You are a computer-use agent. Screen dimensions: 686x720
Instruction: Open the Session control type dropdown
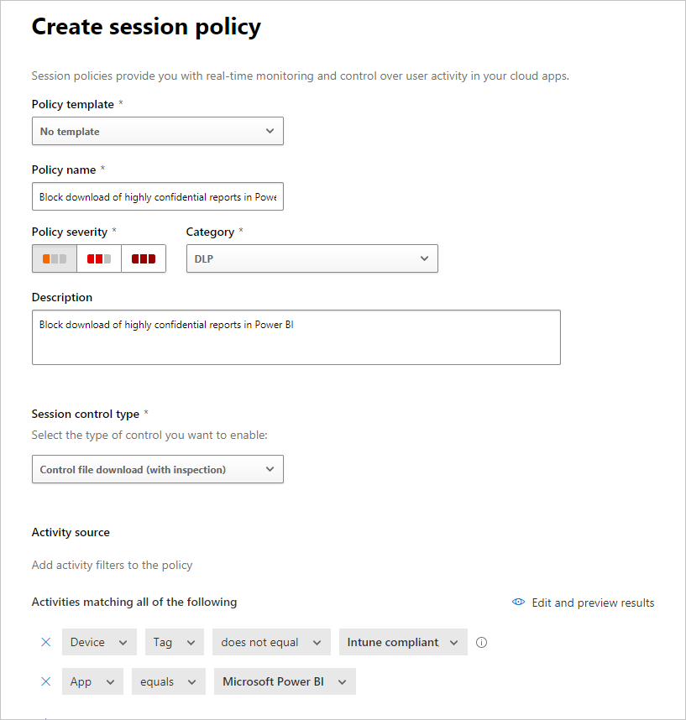(158, 469)
